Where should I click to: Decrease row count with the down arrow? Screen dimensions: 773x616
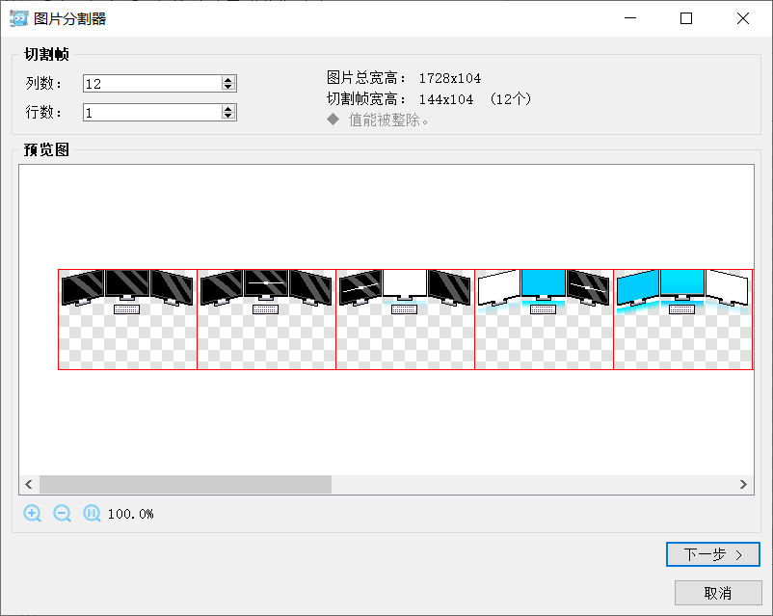228,117
